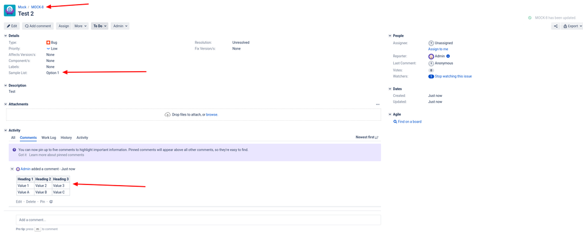Click the search icon beside Find on a board

pyautogui.click(x=395, y=122)
